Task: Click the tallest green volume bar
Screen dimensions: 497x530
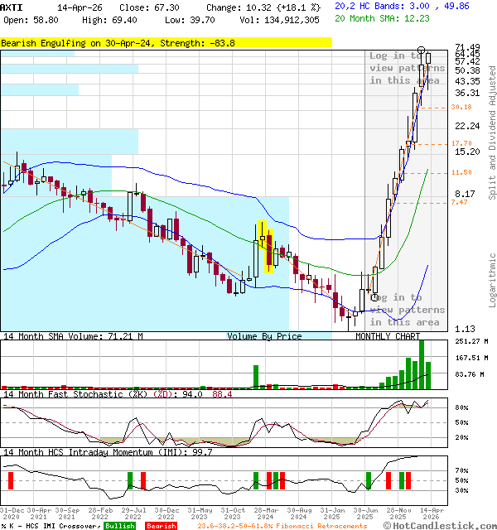Action: coord(422,363)
